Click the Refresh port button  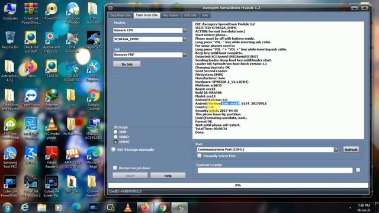[351, 150]
